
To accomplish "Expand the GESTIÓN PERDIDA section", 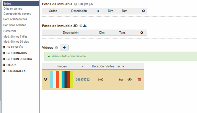I will 4,59.
